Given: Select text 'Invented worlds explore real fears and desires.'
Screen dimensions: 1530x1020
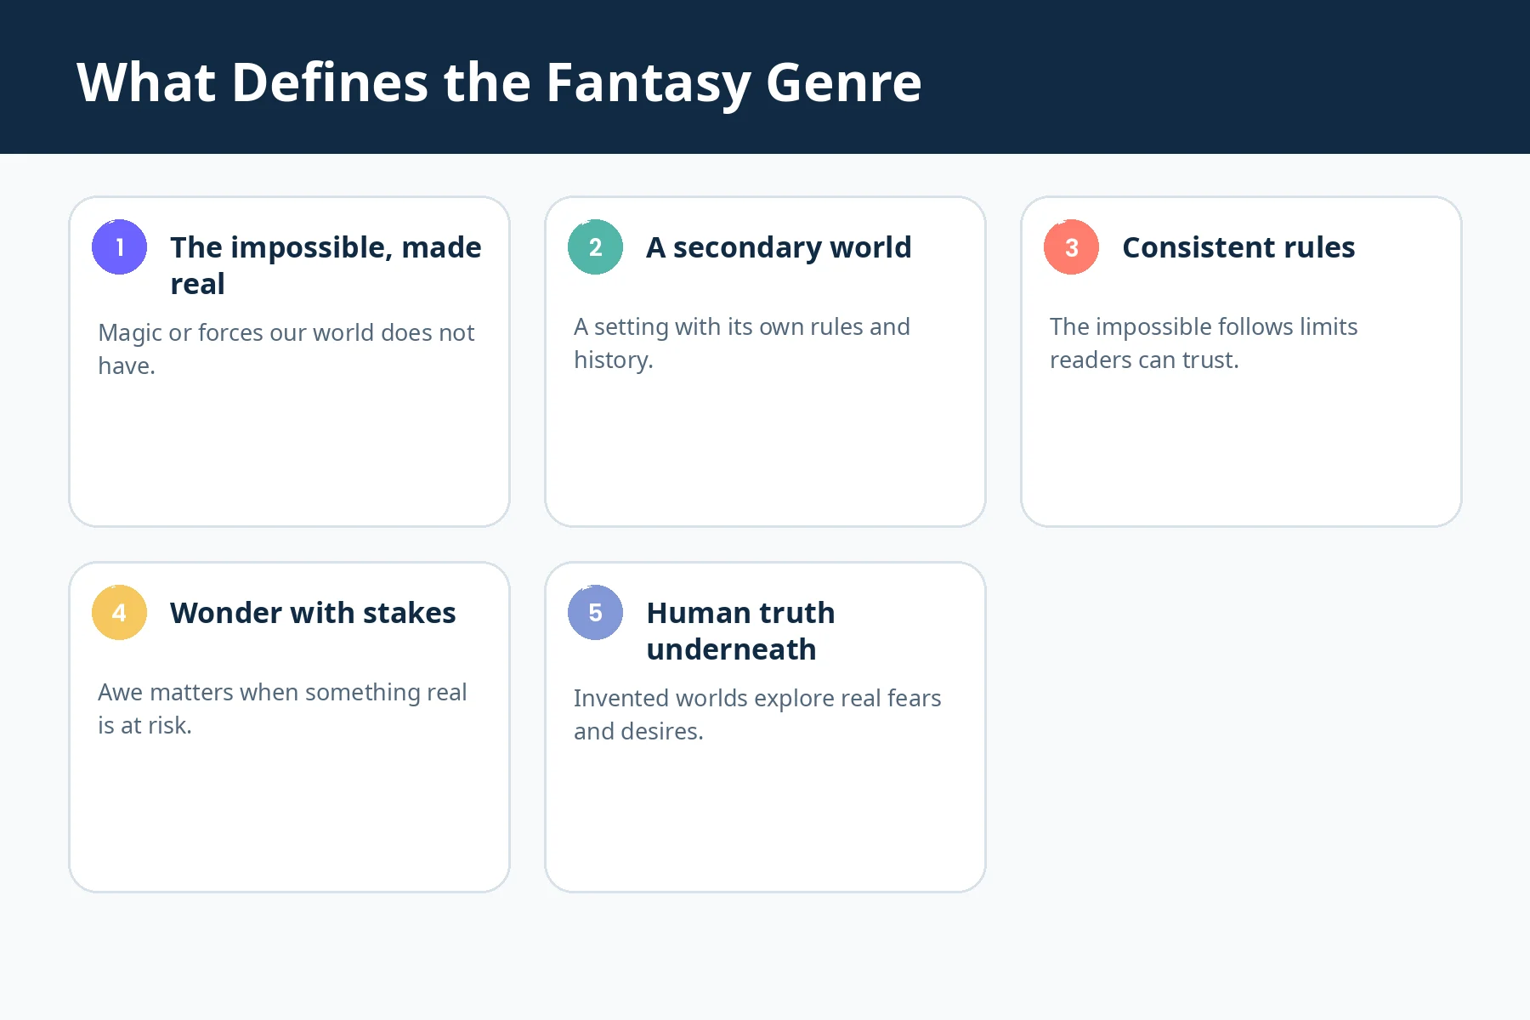Looking at the screenshot, I should [757, 714].
